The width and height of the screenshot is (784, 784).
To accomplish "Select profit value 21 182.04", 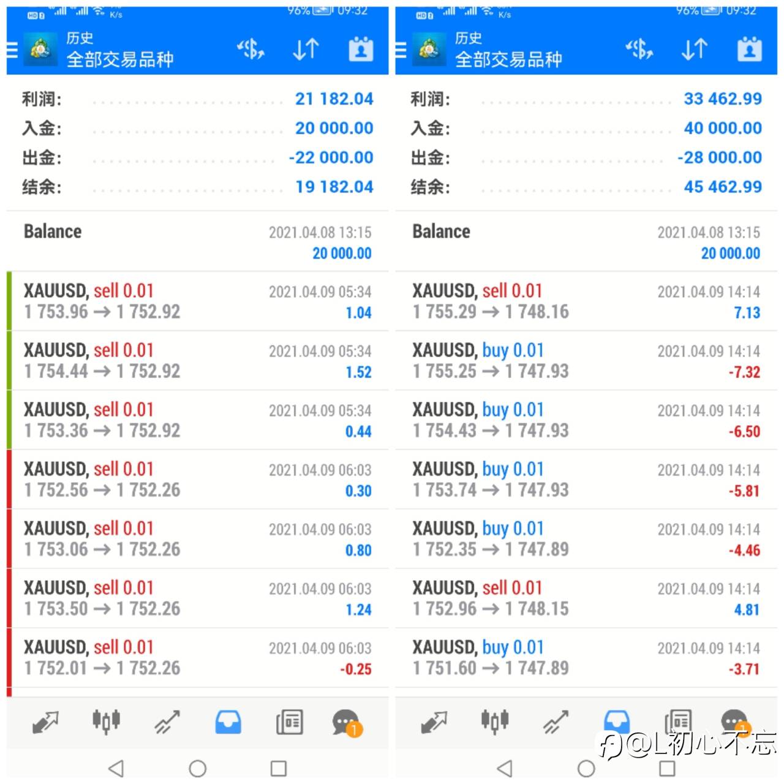I will point(334,99).
